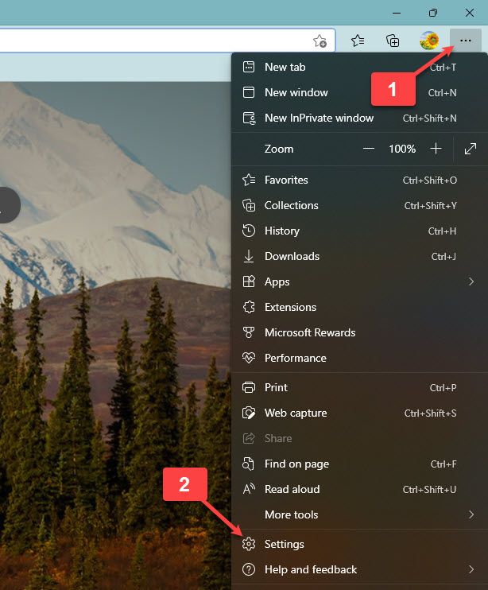Enter full screen via zoom arrow icon
488x590 pixels.
pyautogui.click(x=471, y=149)
